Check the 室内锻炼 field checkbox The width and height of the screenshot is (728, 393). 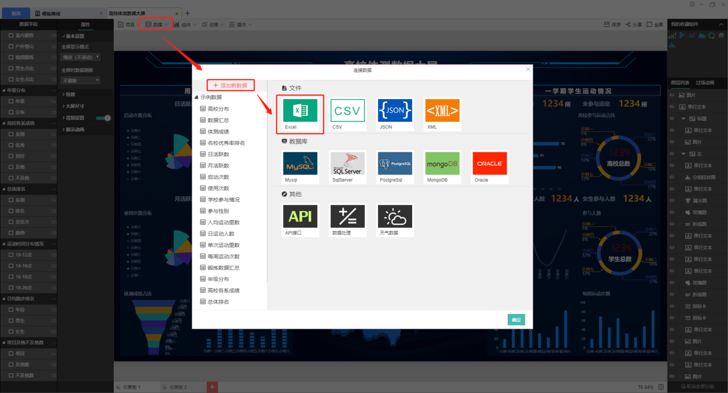[x=11, y=36]
